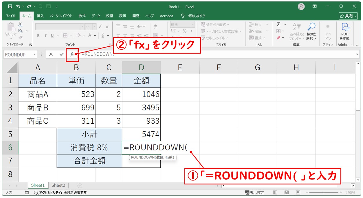This screenshot has height=198, width=363.
Task: Click Format as Table (テーブルとして書式設定)
Action: pyautogui.click(x=221, y=31)
